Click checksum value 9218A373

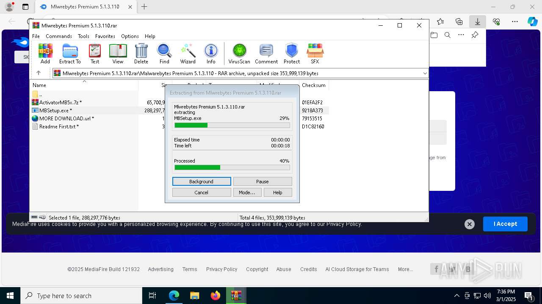(x=312, y=111)
